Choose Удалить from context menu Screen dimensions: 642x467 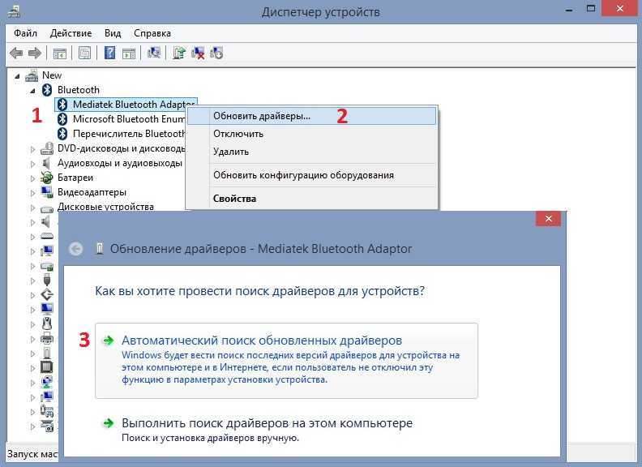[312, 152]
